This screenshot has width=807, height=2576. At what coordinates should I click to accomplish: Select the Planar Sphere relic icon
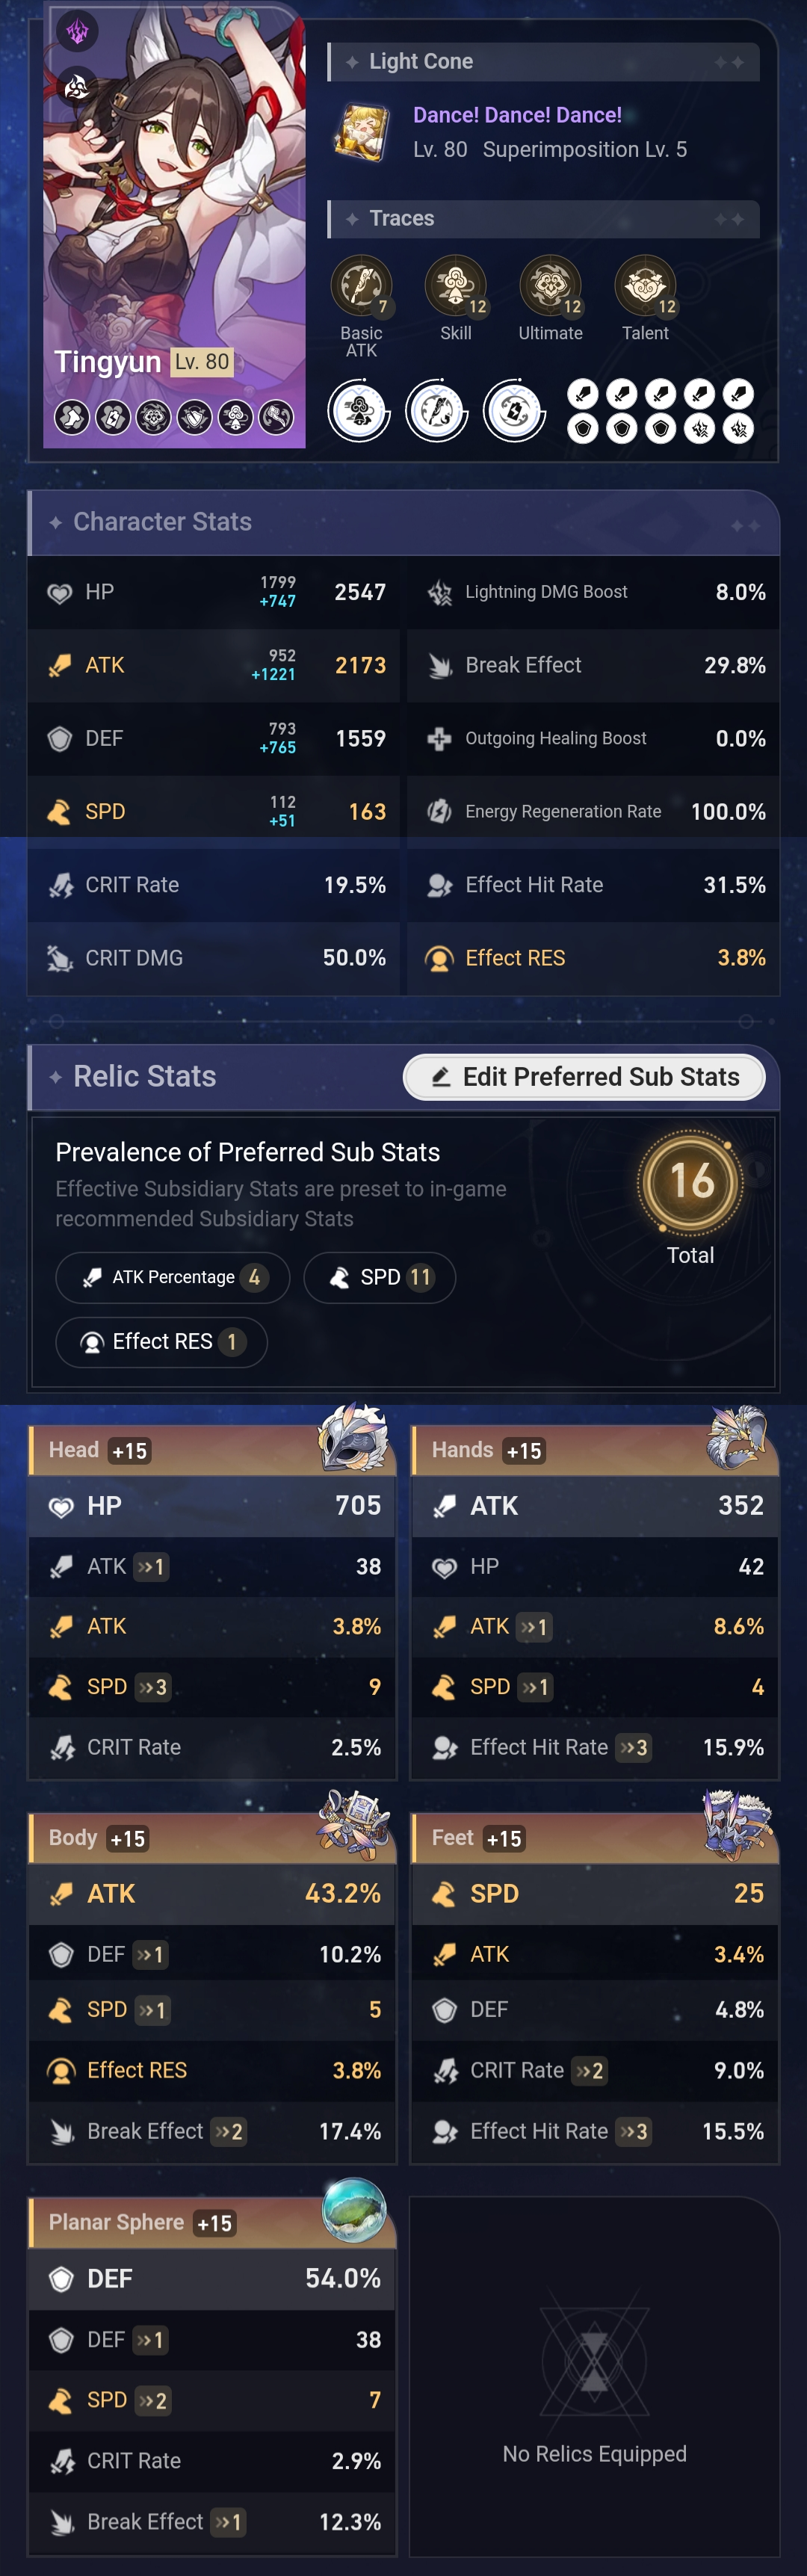tap(354, 2210)
